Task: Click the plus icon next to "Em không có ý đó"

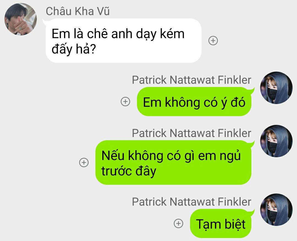Action: 125,102
